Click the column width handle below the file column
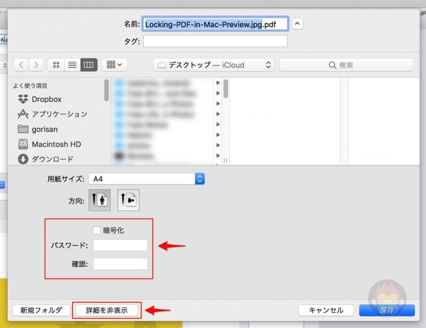 pos(226,161)
